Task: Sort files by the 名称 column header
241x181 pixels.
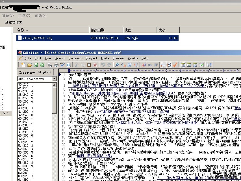Action: tap(51, 30)
